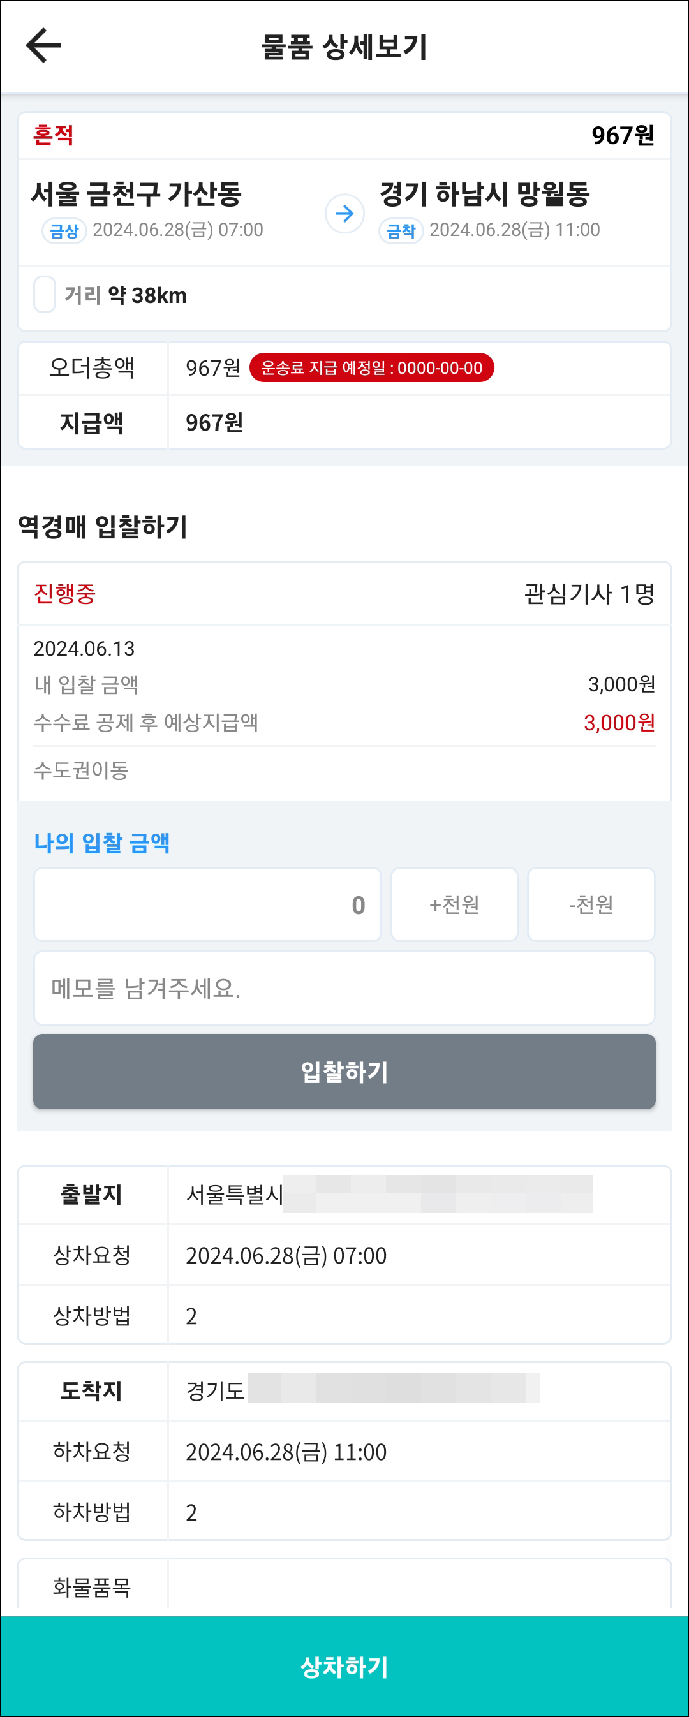Go back using the arrow icon
The image size is (689, 1717).
[x=43, y=45]
